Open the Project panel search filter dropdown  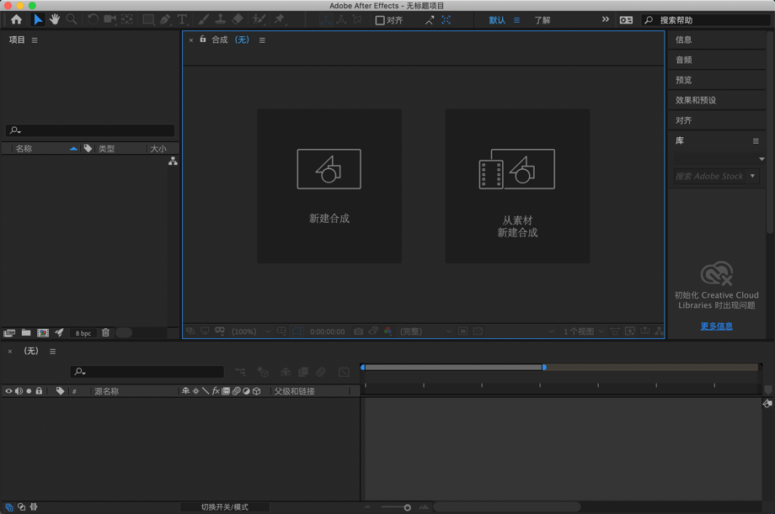15,130
